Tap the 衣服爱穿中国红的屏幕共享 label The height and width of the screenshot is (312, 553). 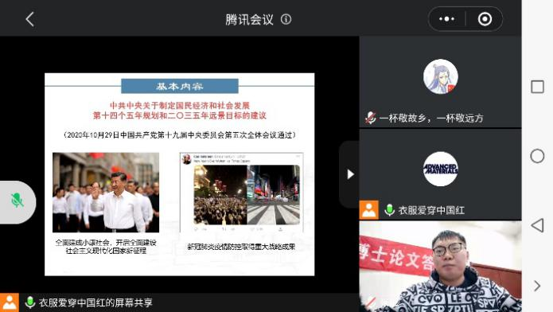coord(95,302)
